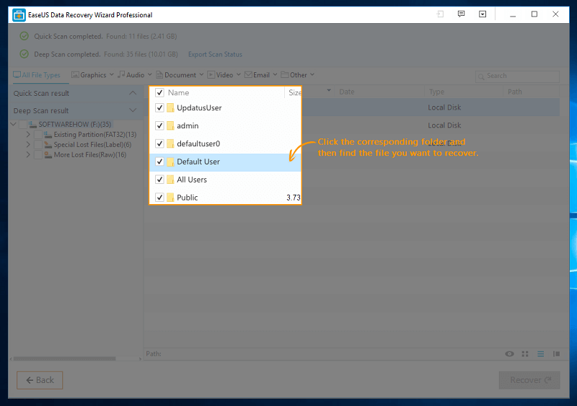Click the Back button
The width and height of the screenshot is (577, 406).
point(40,380)
